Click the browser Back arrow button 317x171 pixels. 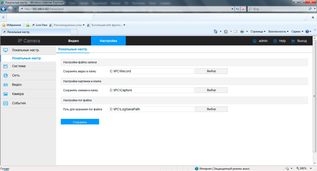tap(4, 9)
